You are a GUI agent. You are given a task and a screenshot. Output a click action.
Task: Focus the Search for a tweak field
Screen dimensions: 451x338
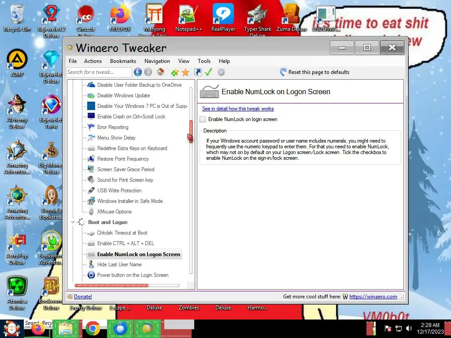click(99, 72)
